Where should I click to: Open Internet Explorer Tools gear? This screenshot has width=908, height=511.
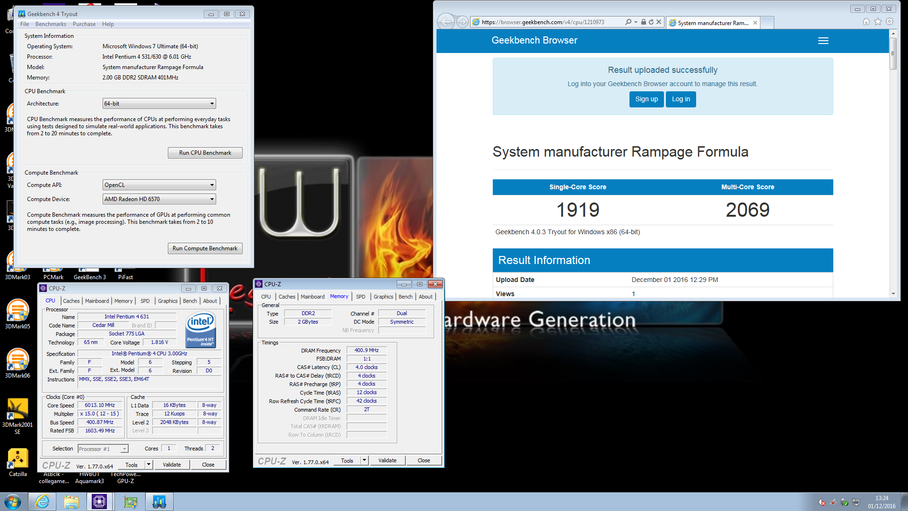click(x=890, y=22)
